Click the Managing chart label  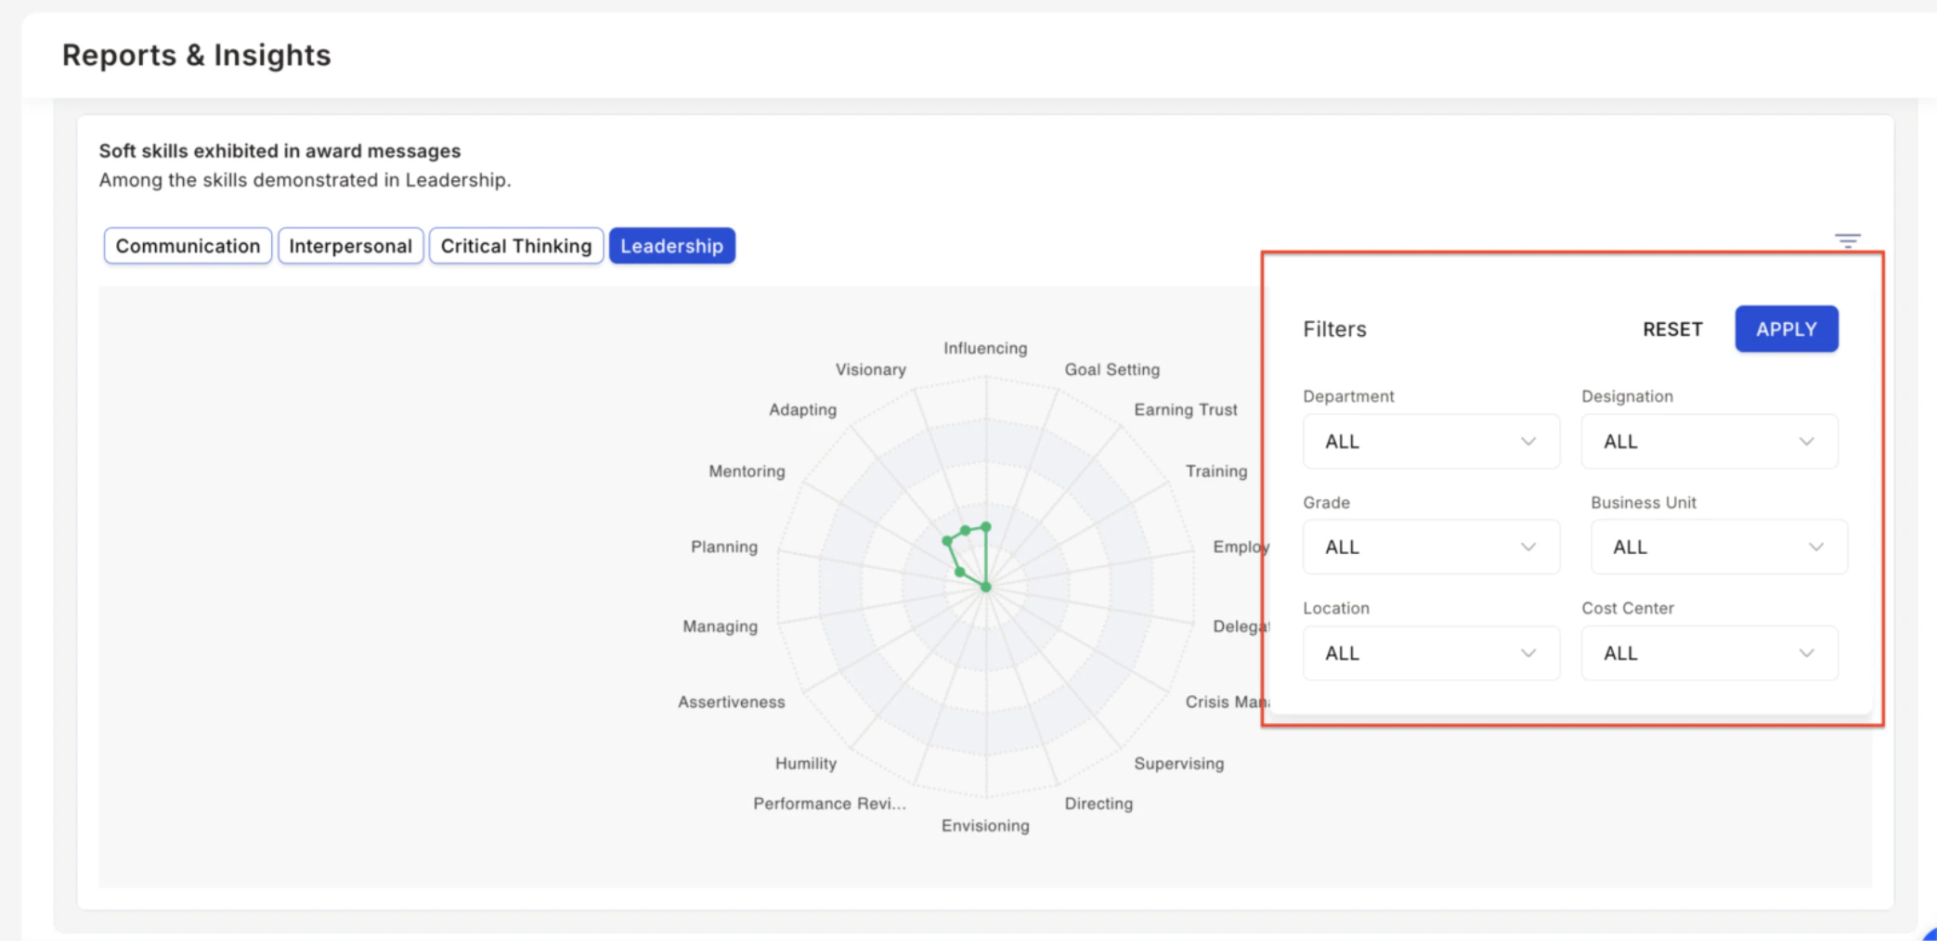click(720, 626)
